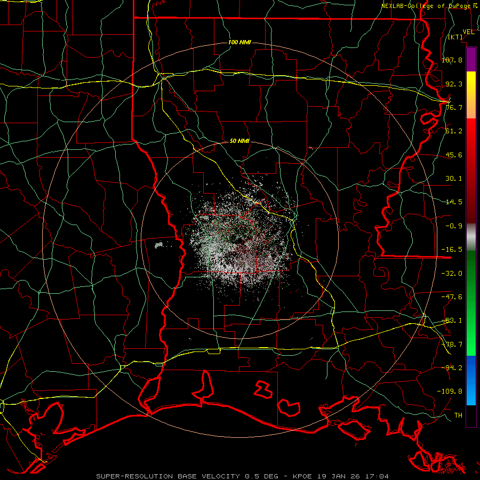The image size is (480, 480).
Task: Click the 61.2 velocity scale value
Action: pyautogui.click(x=454, y=131)
